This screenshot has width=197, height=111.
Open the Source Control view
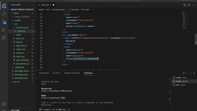click(x=4, y=22)
